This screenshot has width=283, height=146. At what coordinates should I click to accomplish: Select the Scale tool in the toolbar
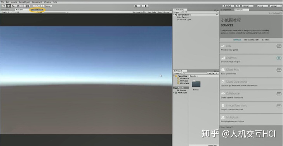pos(18,6)
